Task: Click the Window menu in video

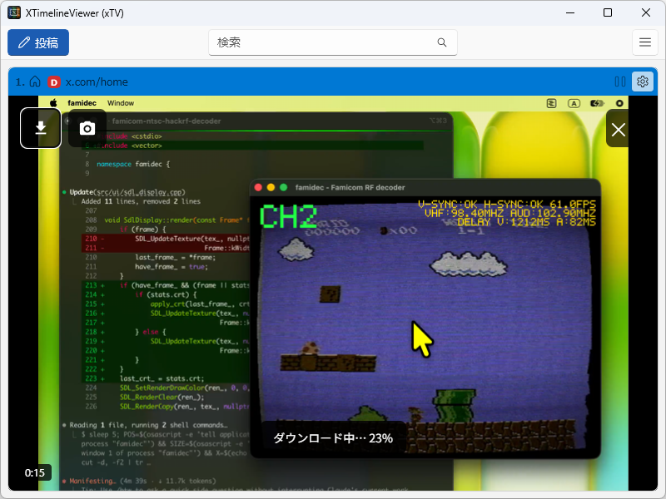Action: 121,103
